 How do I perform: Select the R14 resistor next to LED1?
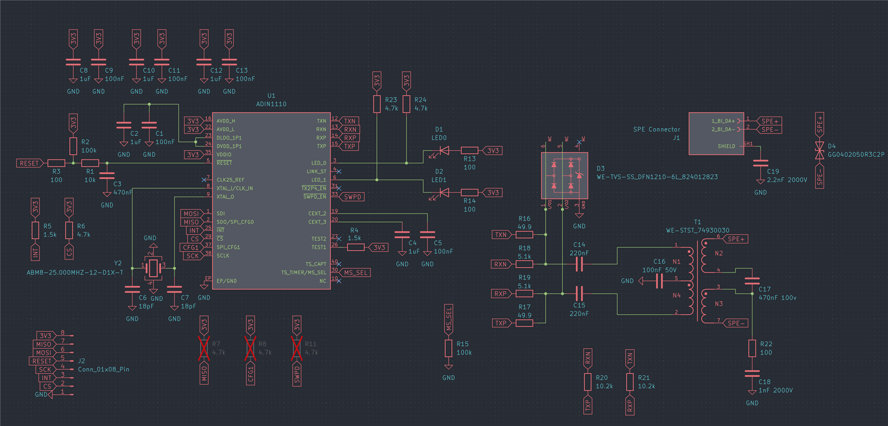(x=469, y=192)
